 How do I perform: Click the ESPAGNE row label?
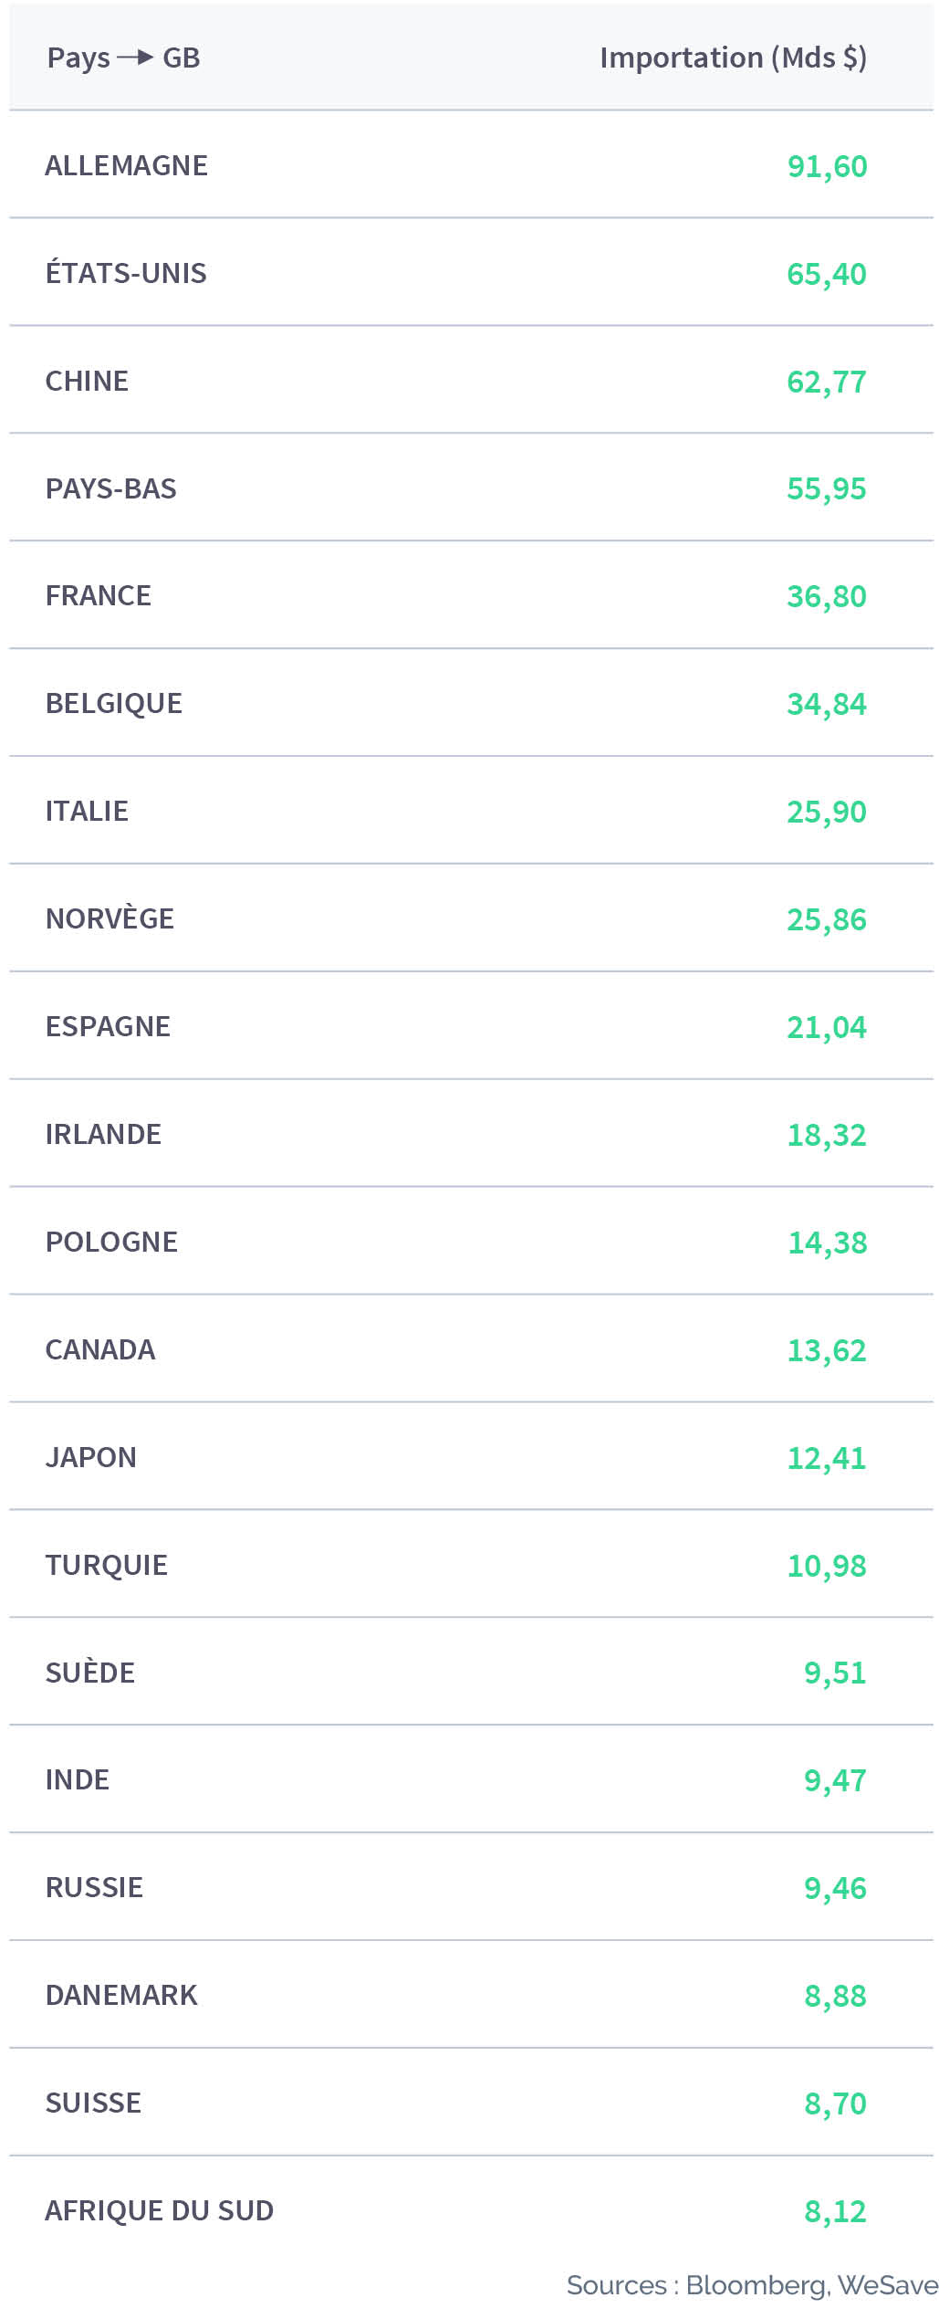click(x=108, y=1026)
